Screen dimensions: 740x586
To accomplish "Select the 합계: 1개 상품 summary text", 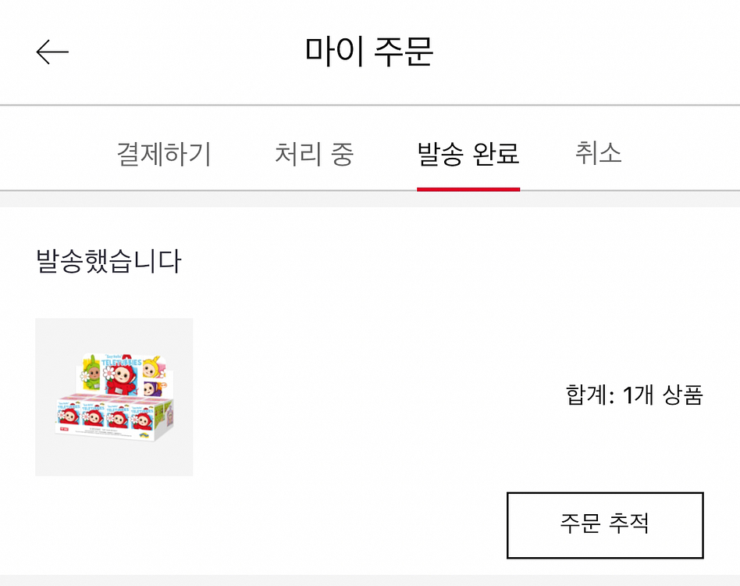I will (x=635, y=395).
